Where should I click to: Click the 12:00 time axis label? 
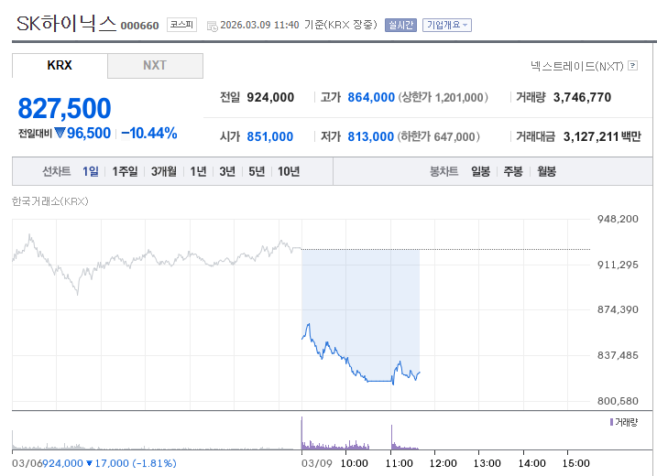tap(443, 463)
